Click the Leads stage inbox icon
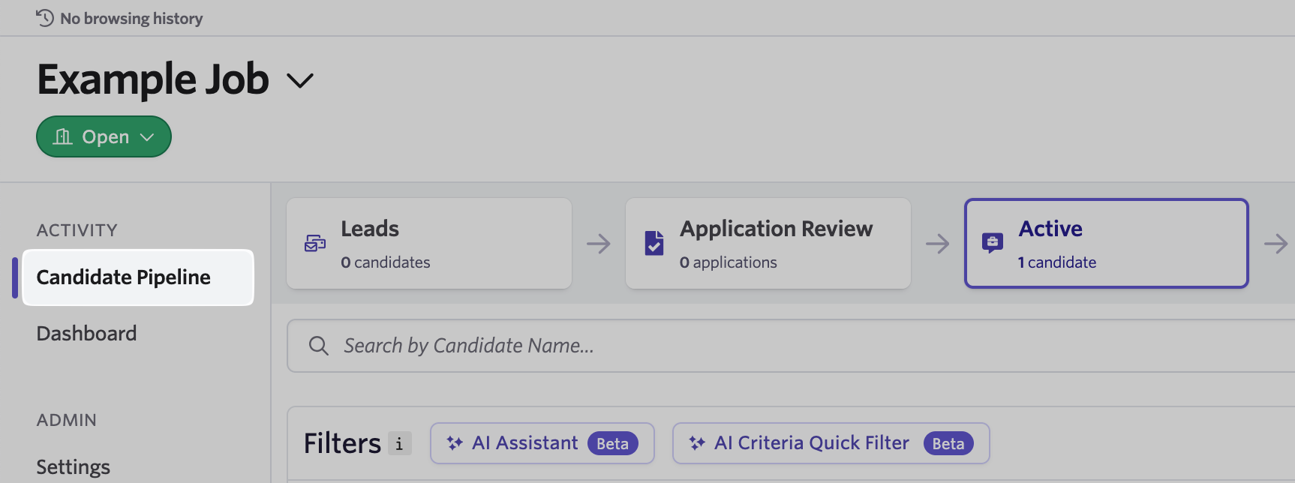Screen dimensions: 1295x483 (x=315, y=243)
